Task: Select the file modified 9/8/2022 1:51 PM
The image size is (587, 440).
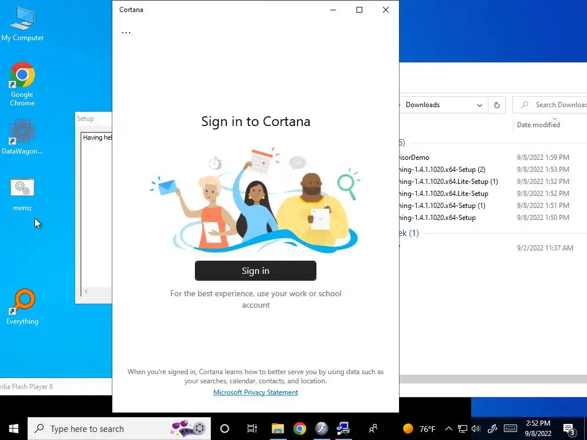Action: coord(492,206)
